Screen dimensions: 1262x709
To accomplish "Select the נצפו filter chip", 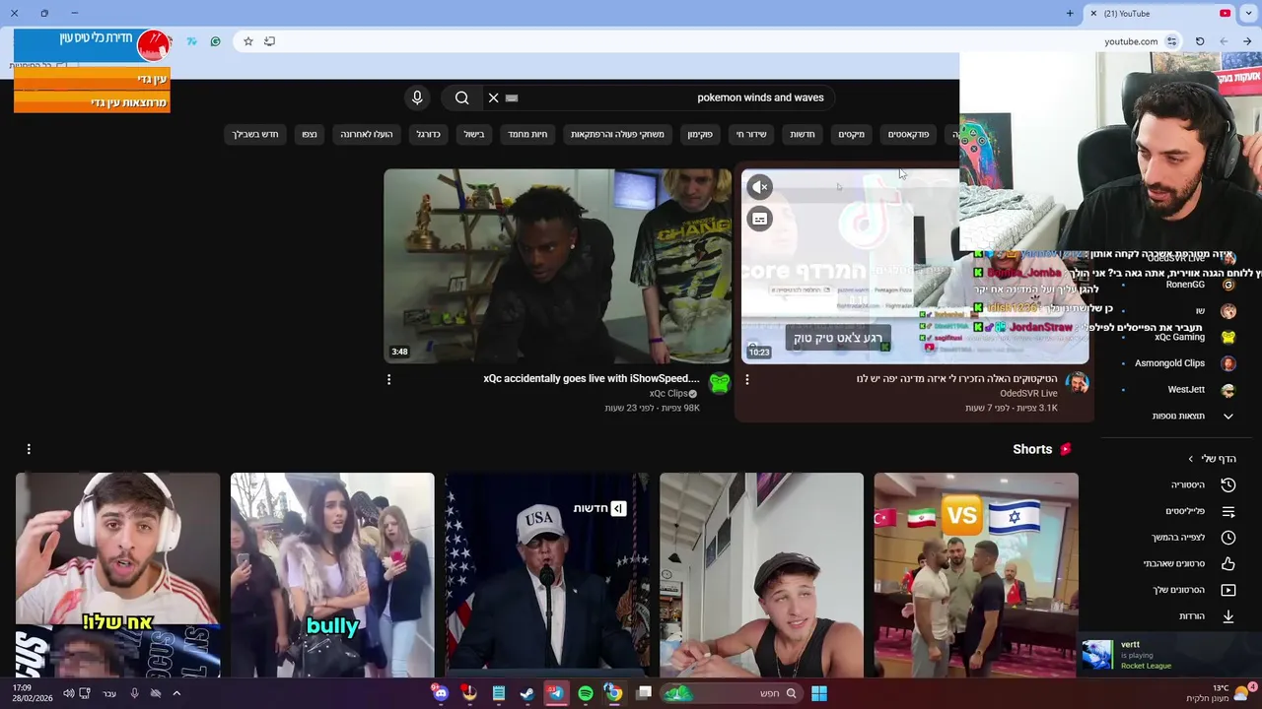I will (x=310, y=134).
